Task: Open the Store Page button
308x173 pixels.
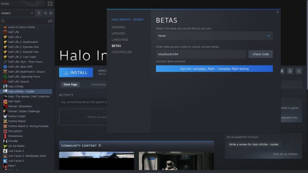Action: [x=70, y=84]
